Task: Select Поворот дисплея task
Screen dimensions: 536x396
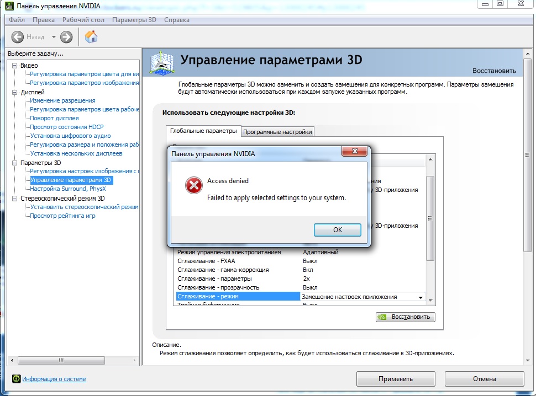Action: click(x=54, y=118)
